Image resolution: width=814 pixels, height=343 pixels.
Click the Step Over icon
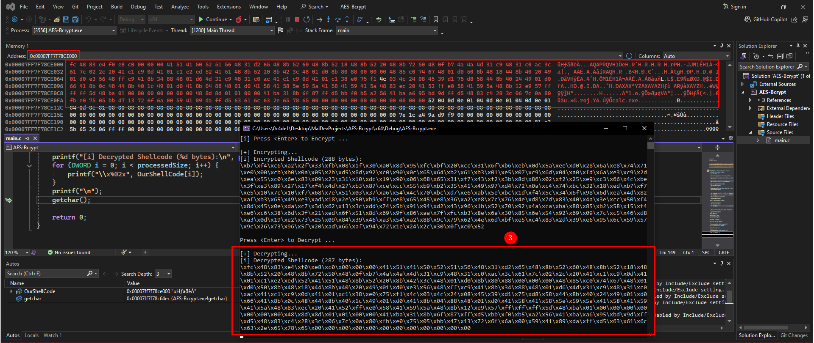338,19
